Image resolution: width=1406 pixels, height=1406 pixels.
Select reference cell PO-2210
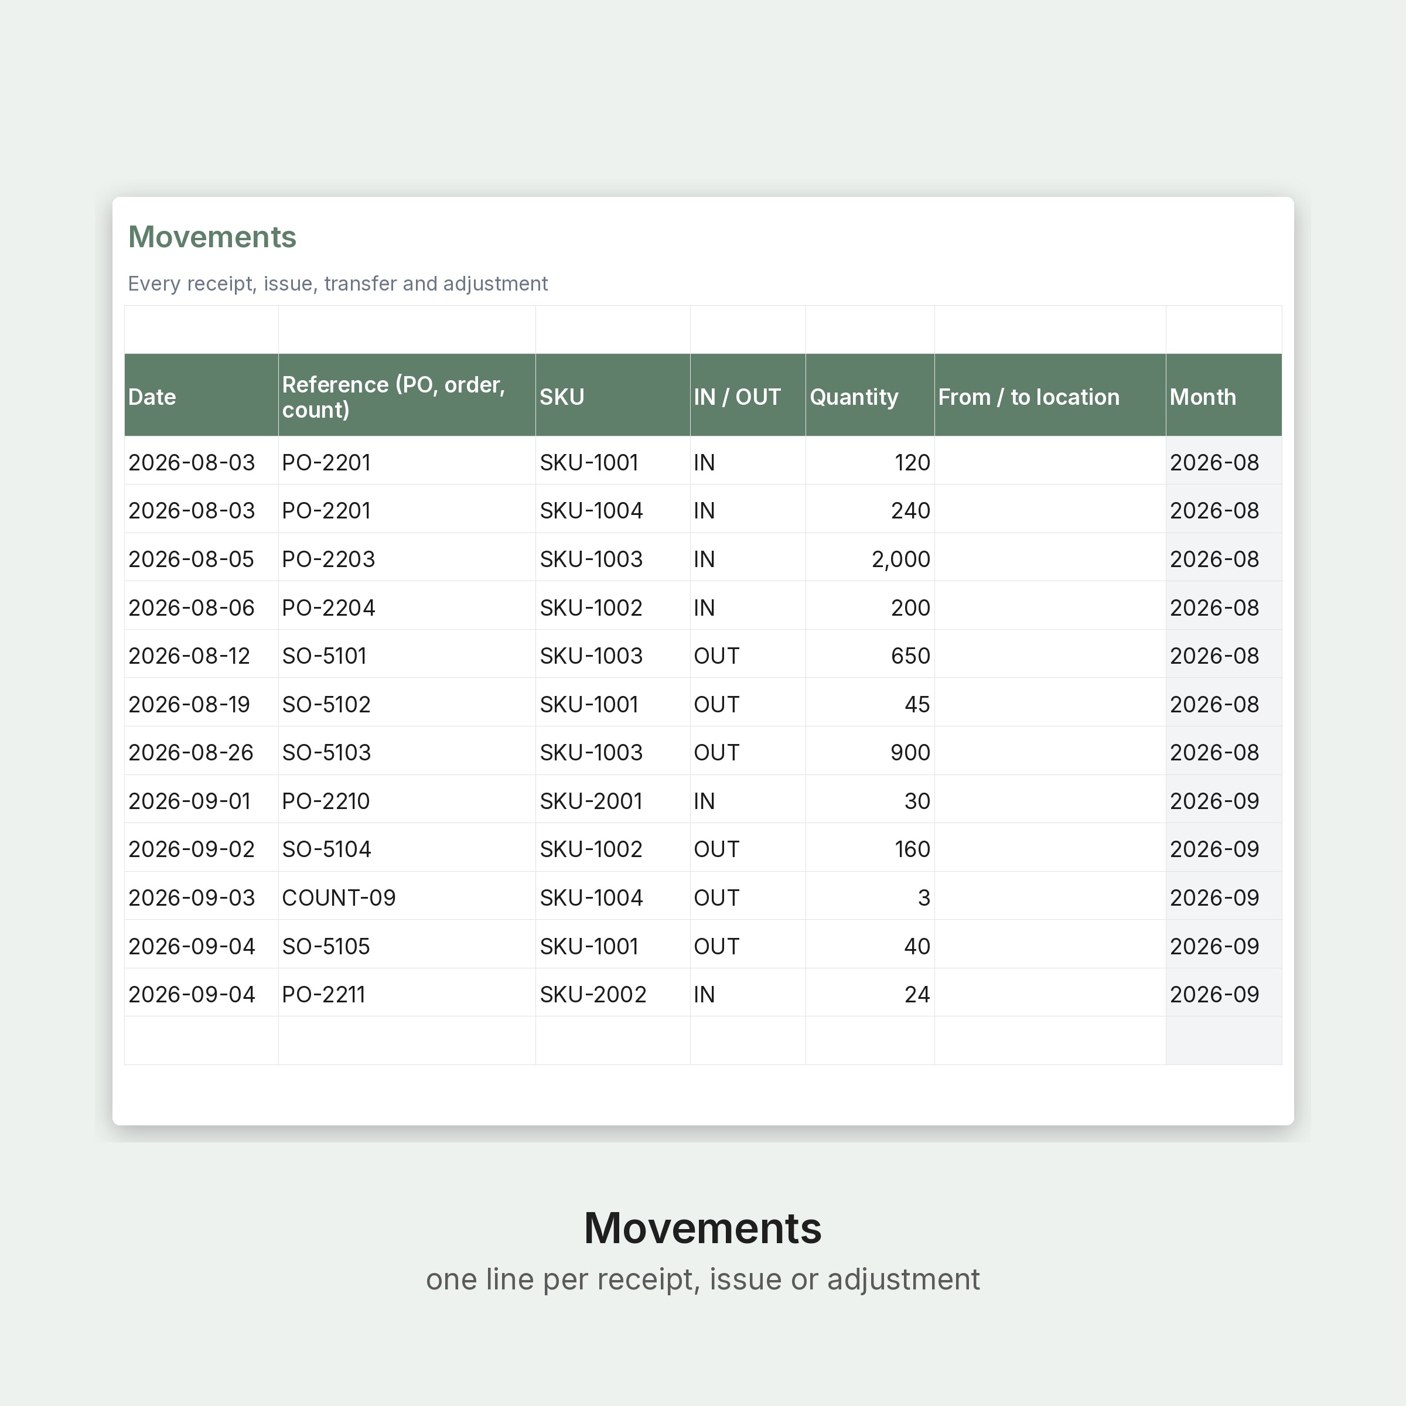click(x=407, y=799)
